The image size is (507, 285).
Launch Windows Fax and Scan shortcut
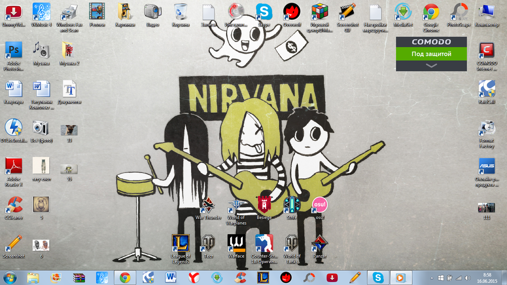pyautogui.click(x=69, y=18)
